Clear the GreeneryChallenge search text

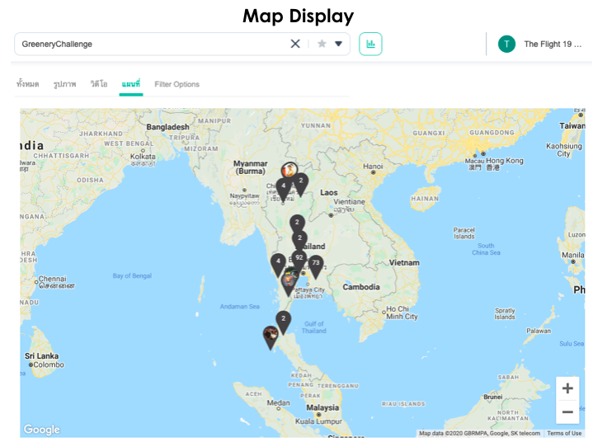(295, 44)
